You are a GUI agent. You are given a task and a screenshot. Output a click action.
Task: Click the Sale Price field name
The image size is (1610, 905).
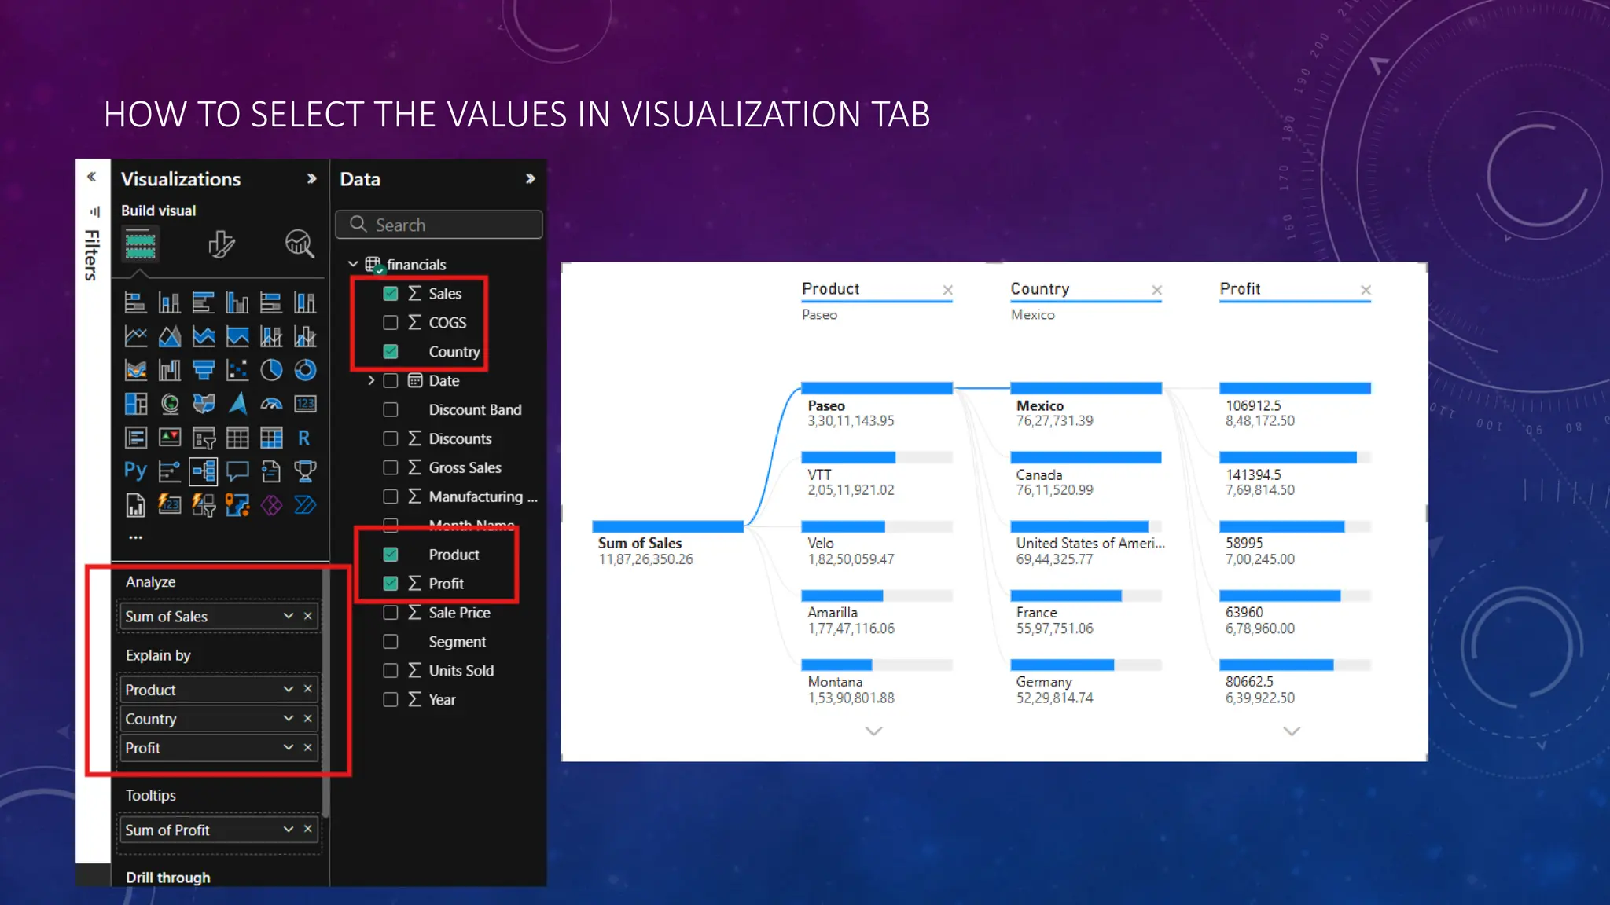(x=459, y=613)
